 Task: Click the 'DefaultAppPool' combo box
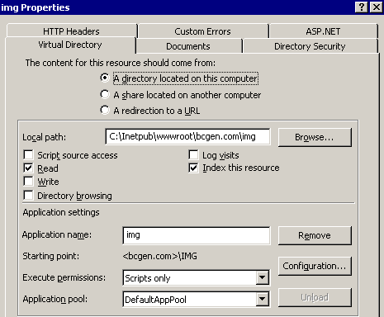(x=196, y=299)
